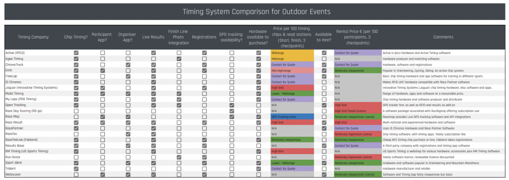This screenshot has width=509, height=180.
Task: Select the Mid-Highrange price cell for Emit
Action: [292, 70]
